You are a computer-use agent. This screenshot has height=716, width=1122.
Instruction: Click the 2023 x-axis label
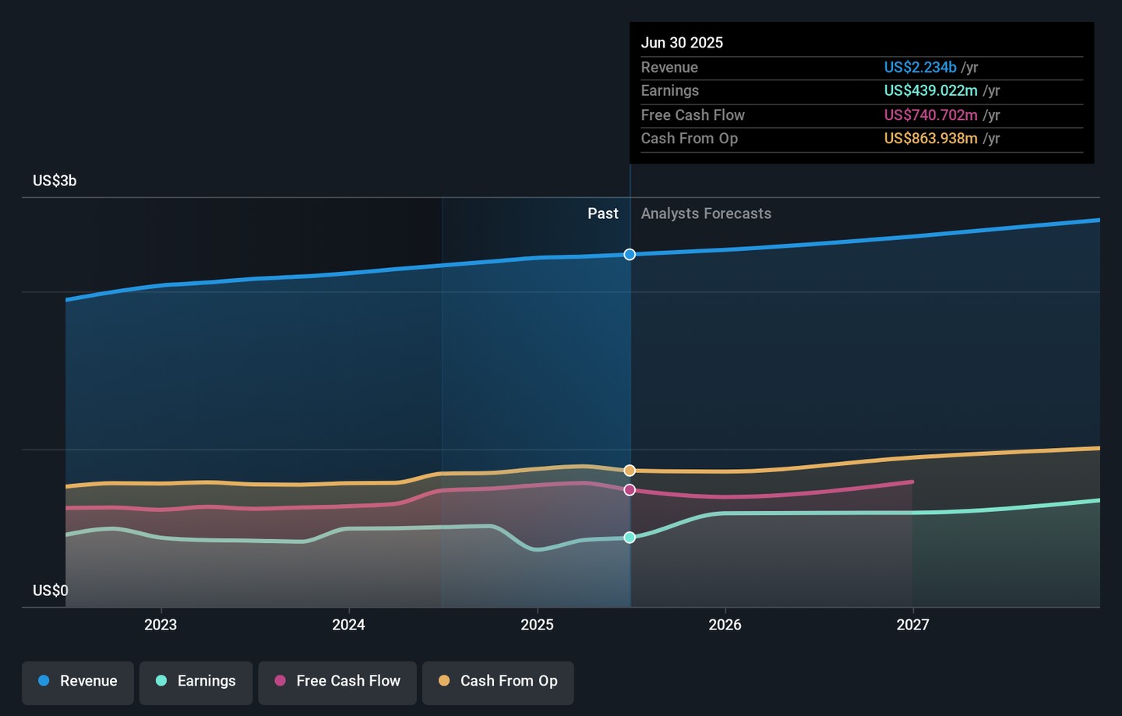[x=161, y=625]
